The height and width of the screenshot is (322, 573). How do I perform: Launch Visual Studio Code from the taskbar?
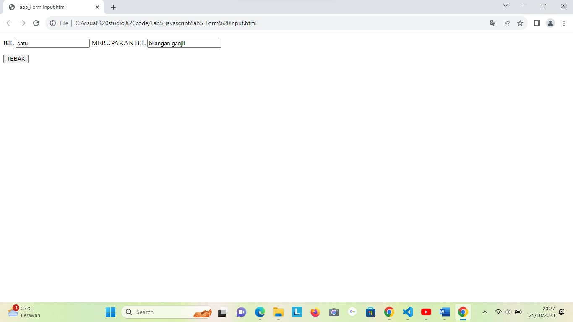coord(407,312)
